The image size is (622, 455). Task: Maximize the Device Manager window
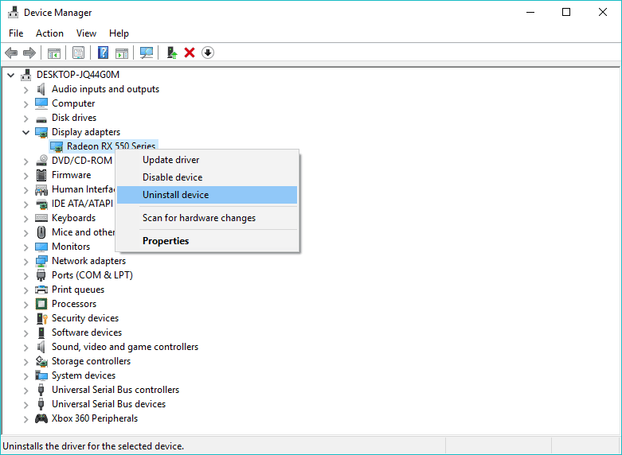click(x=566, y=12)
